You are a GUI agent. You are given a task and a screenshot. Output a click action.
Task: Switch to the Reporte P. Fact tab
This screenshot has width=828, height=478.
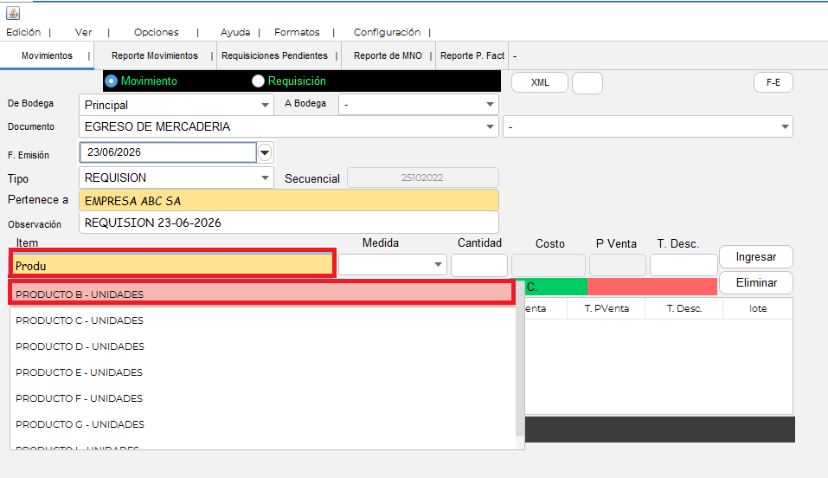click(472, 55)
